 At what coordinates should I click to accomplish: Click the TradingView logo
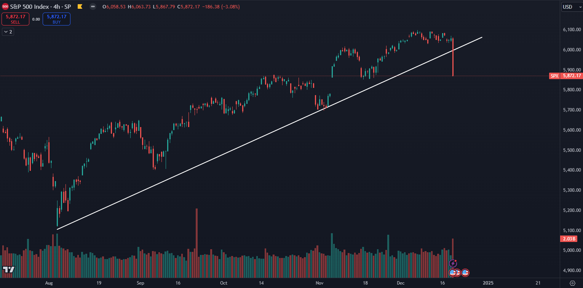pos(8,269)
